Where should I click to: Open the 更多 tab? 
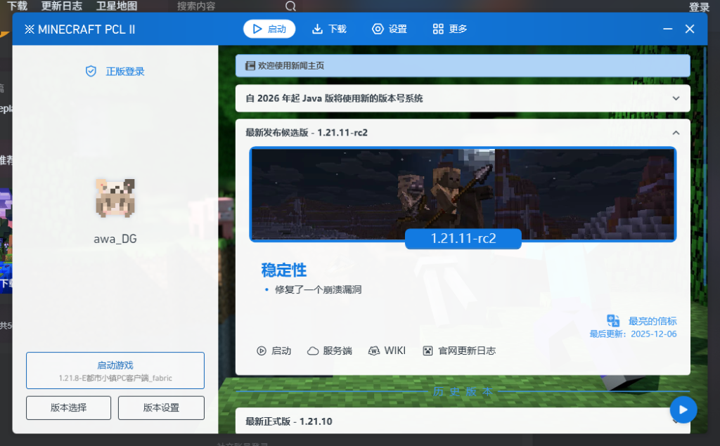tap(450, 29)
